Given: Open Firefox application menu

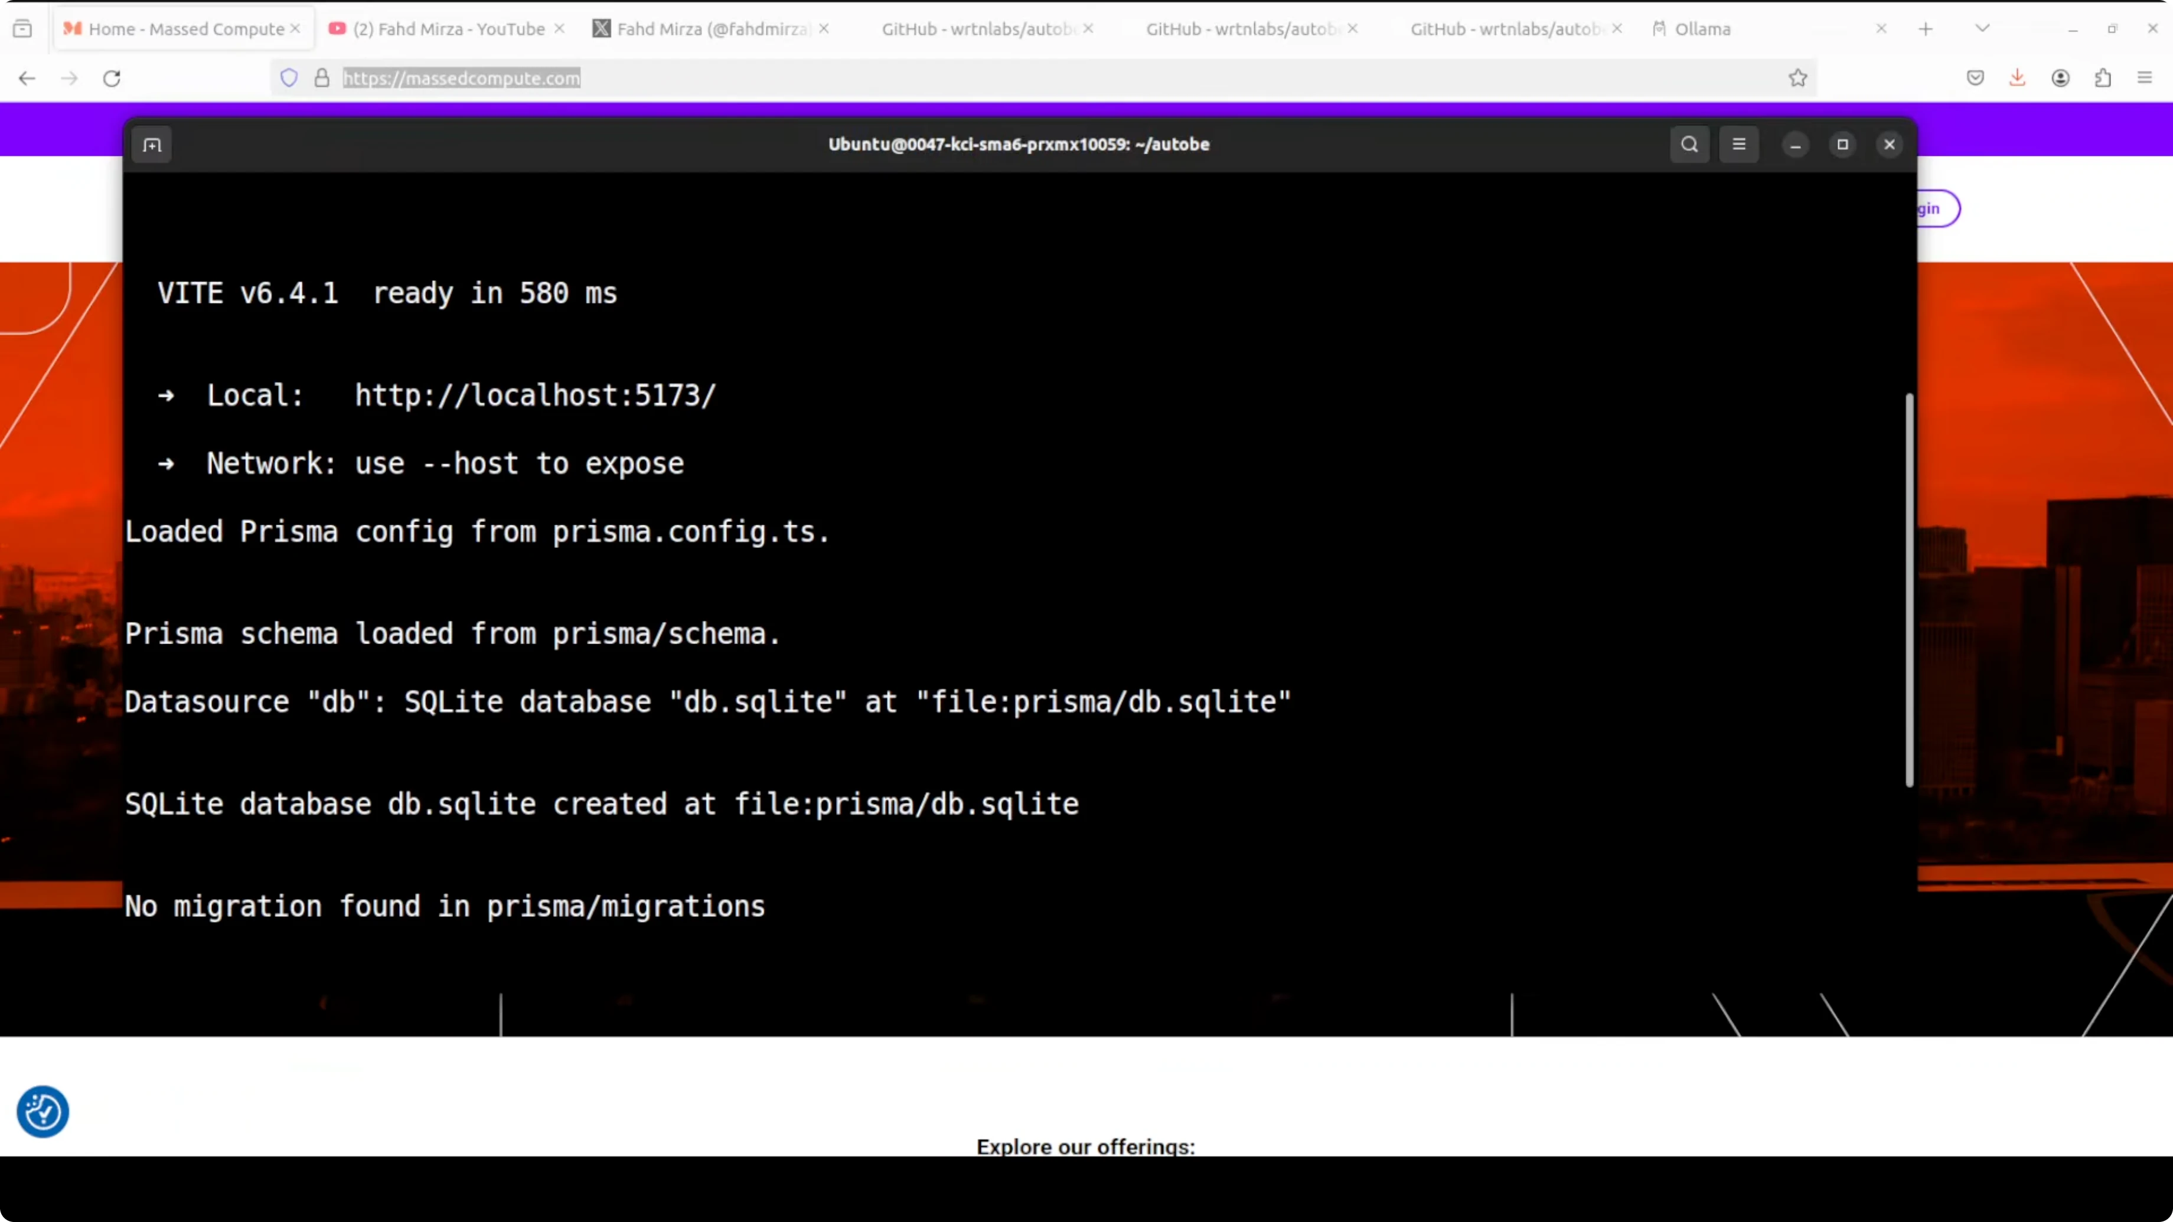Looking at the screenshot, I should tap(2144, 79).
